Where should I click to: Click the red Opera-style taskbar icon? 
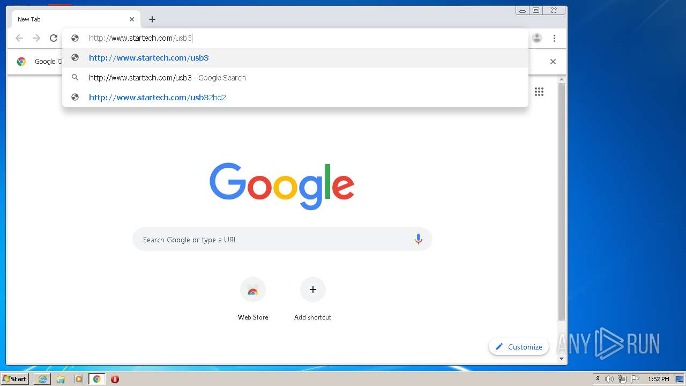point(115,379)
